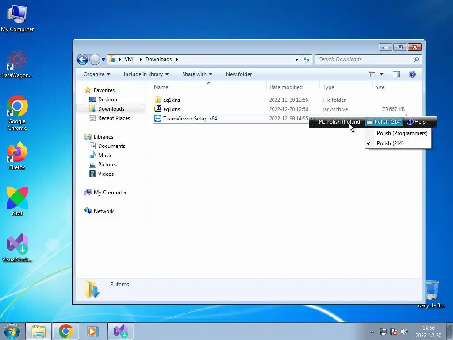This screenshot has height=340, width=453.
Task: Open language bar Help
Action: (x=416, y=122)
